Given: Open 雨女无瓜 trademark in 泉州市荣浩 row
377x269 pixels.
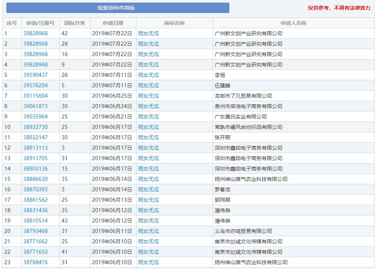Looking at the screenshot, I should click(x=149, y=106).
